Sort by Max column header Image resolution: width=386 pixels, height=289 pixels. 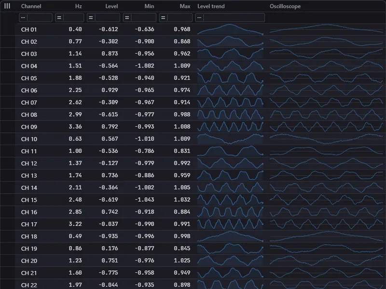click(185, 6)
